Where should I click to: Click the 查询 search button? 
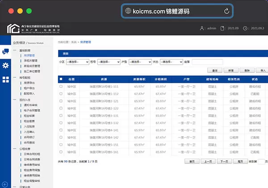215,70
